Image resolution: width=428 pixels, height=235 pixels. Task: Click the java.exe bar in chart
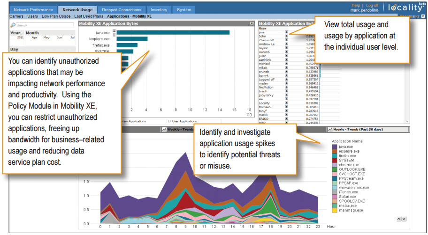(173, 32)
